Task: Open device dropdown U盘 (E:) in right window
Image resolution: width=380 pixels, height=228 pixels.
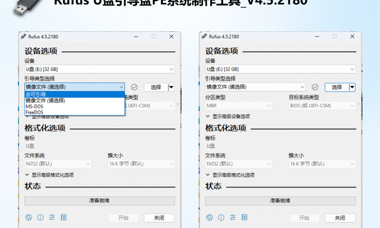Action: [281, 69]
